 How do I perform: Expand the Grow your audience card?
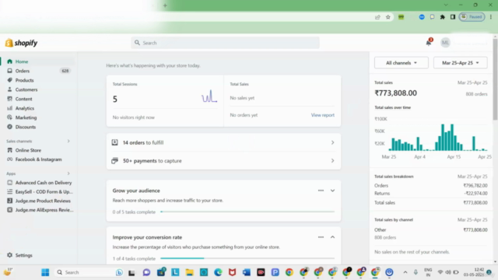pyautogui.click(x=332, y=191)
